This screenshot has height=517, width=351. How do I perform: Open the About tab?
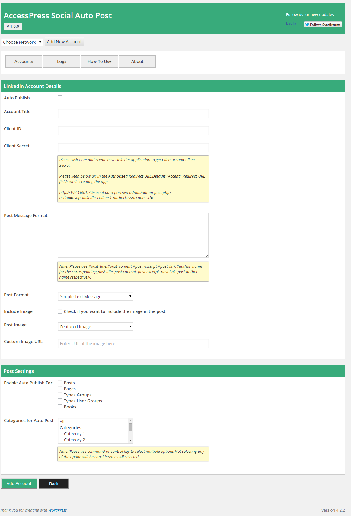point(137,61)
